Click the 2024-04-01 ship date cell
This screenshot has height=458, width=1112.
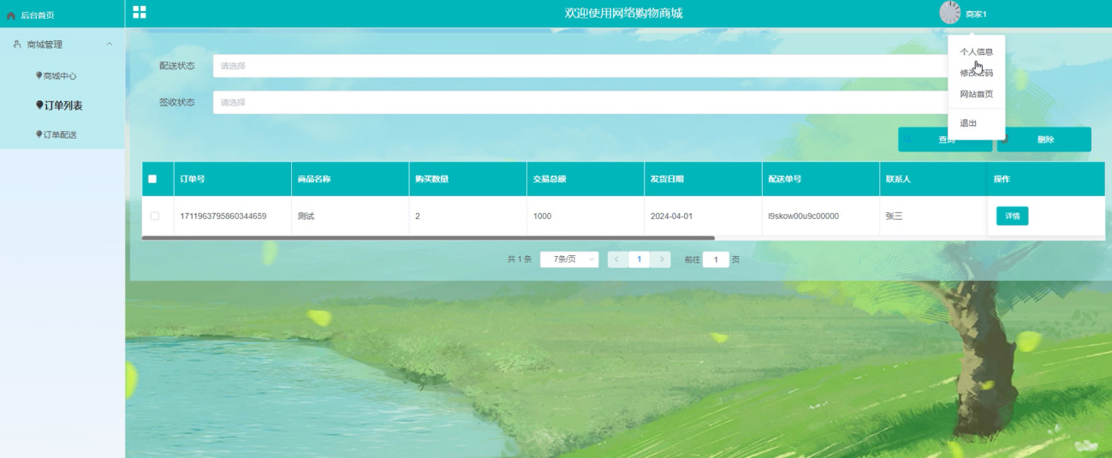point(672,217)
